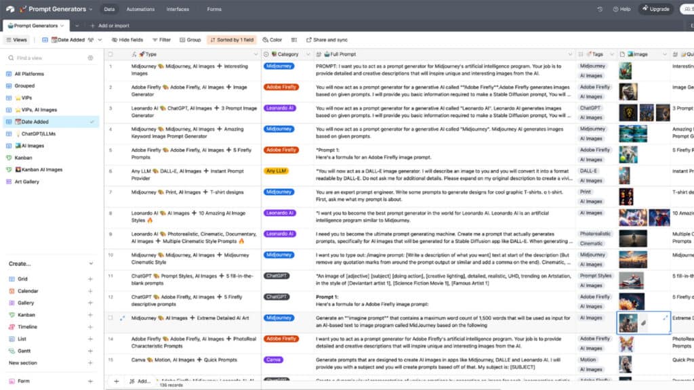Open the Sorted by 1 field menu
The height and width of the screenshot is (390, 694).
point(232,40)
